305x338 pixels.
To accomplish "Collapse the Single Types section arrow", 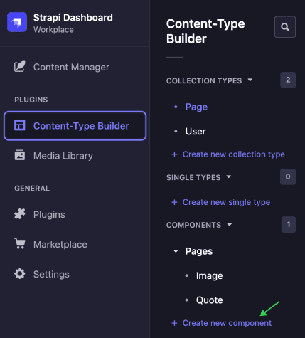I will [229, 176].
